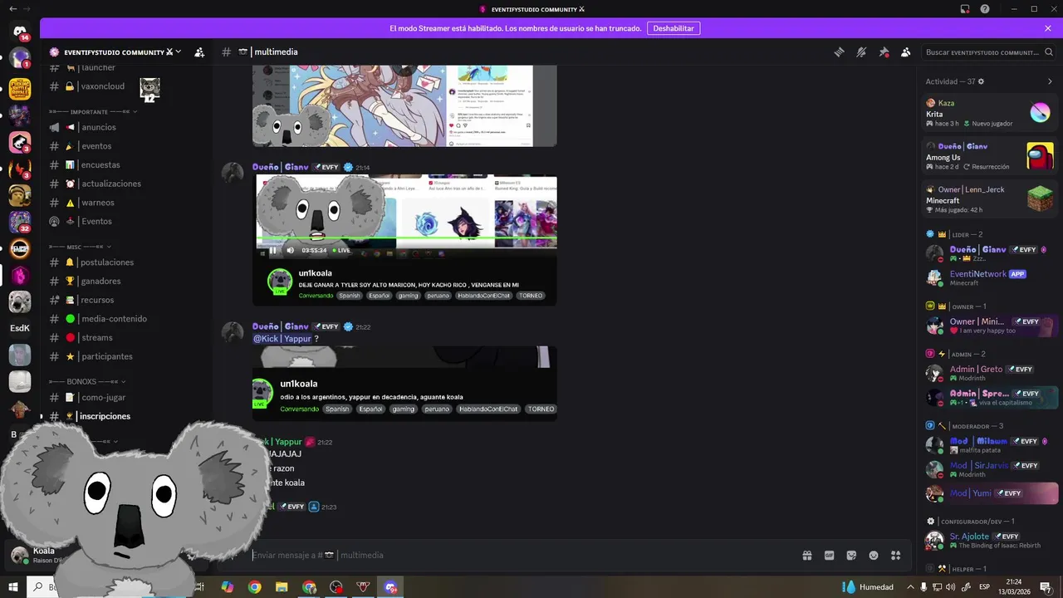Collapse the BONOXS category

click(87, 381)
